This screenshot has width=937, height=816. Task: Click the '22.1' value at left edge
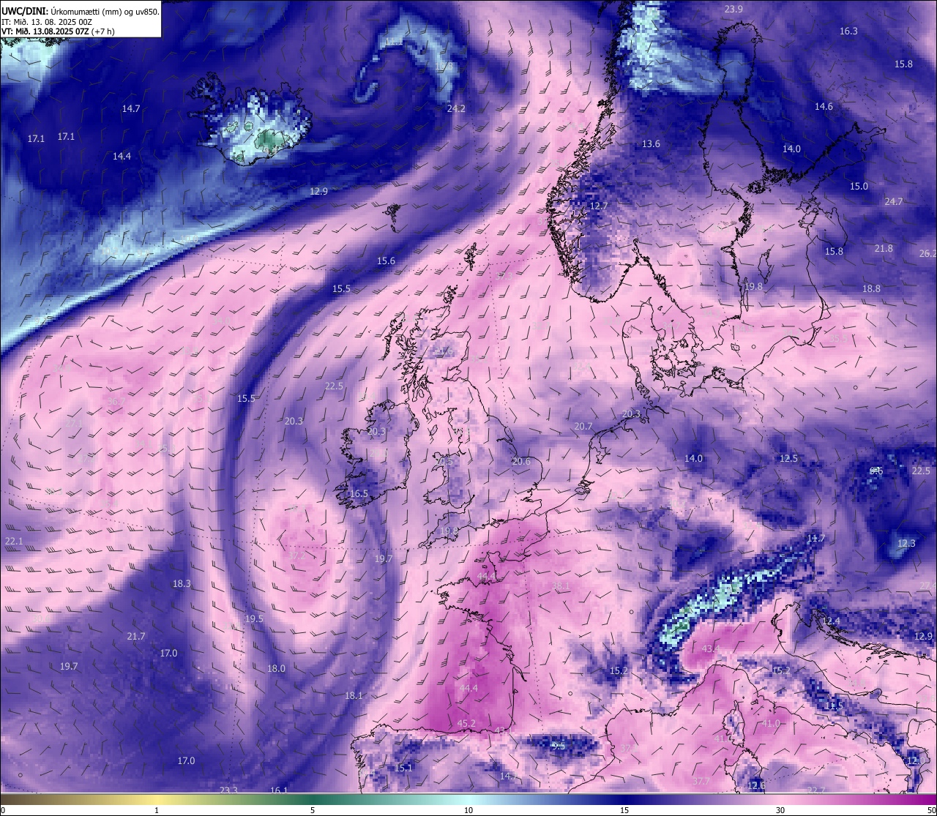click(14, 541)
